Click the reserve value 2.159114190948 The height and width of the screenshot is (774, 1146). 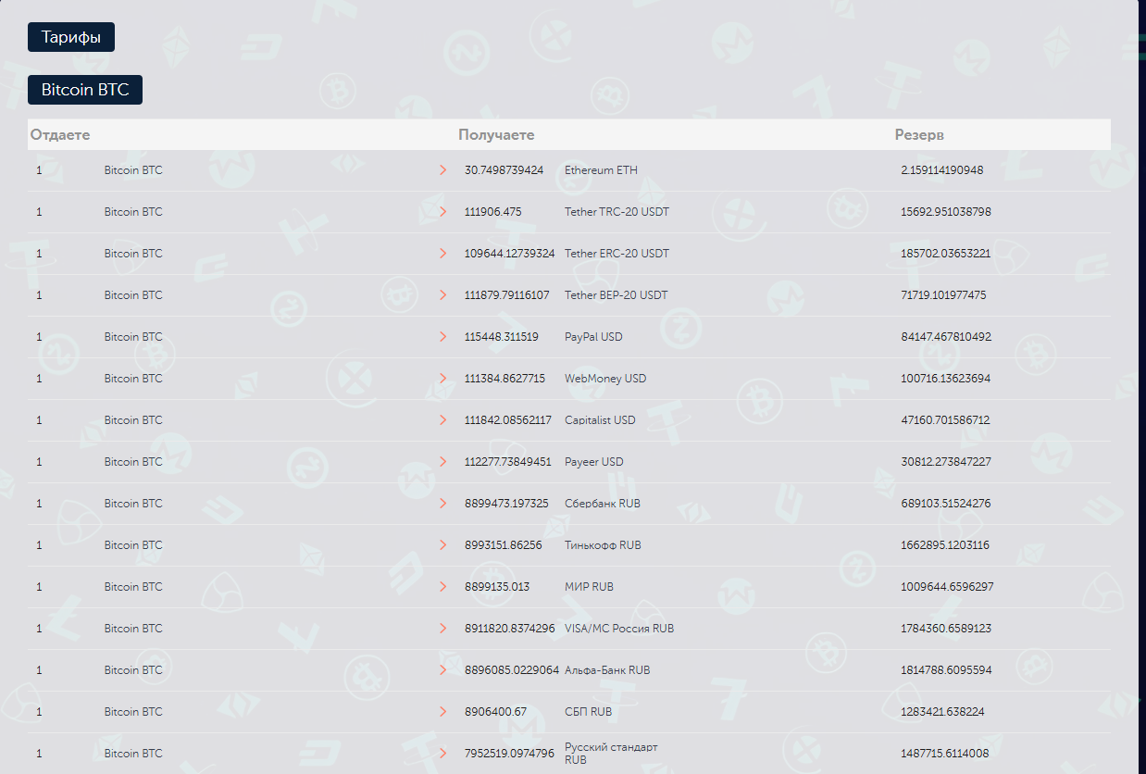click(x=942, y=170)
